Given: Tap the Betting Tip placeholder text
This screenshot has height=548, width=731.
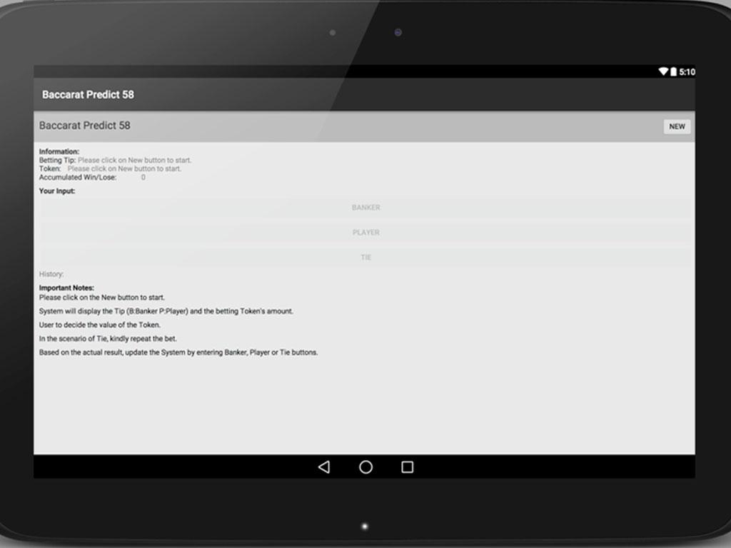Looking at the screenshot, I should click(x=134, y=161).
